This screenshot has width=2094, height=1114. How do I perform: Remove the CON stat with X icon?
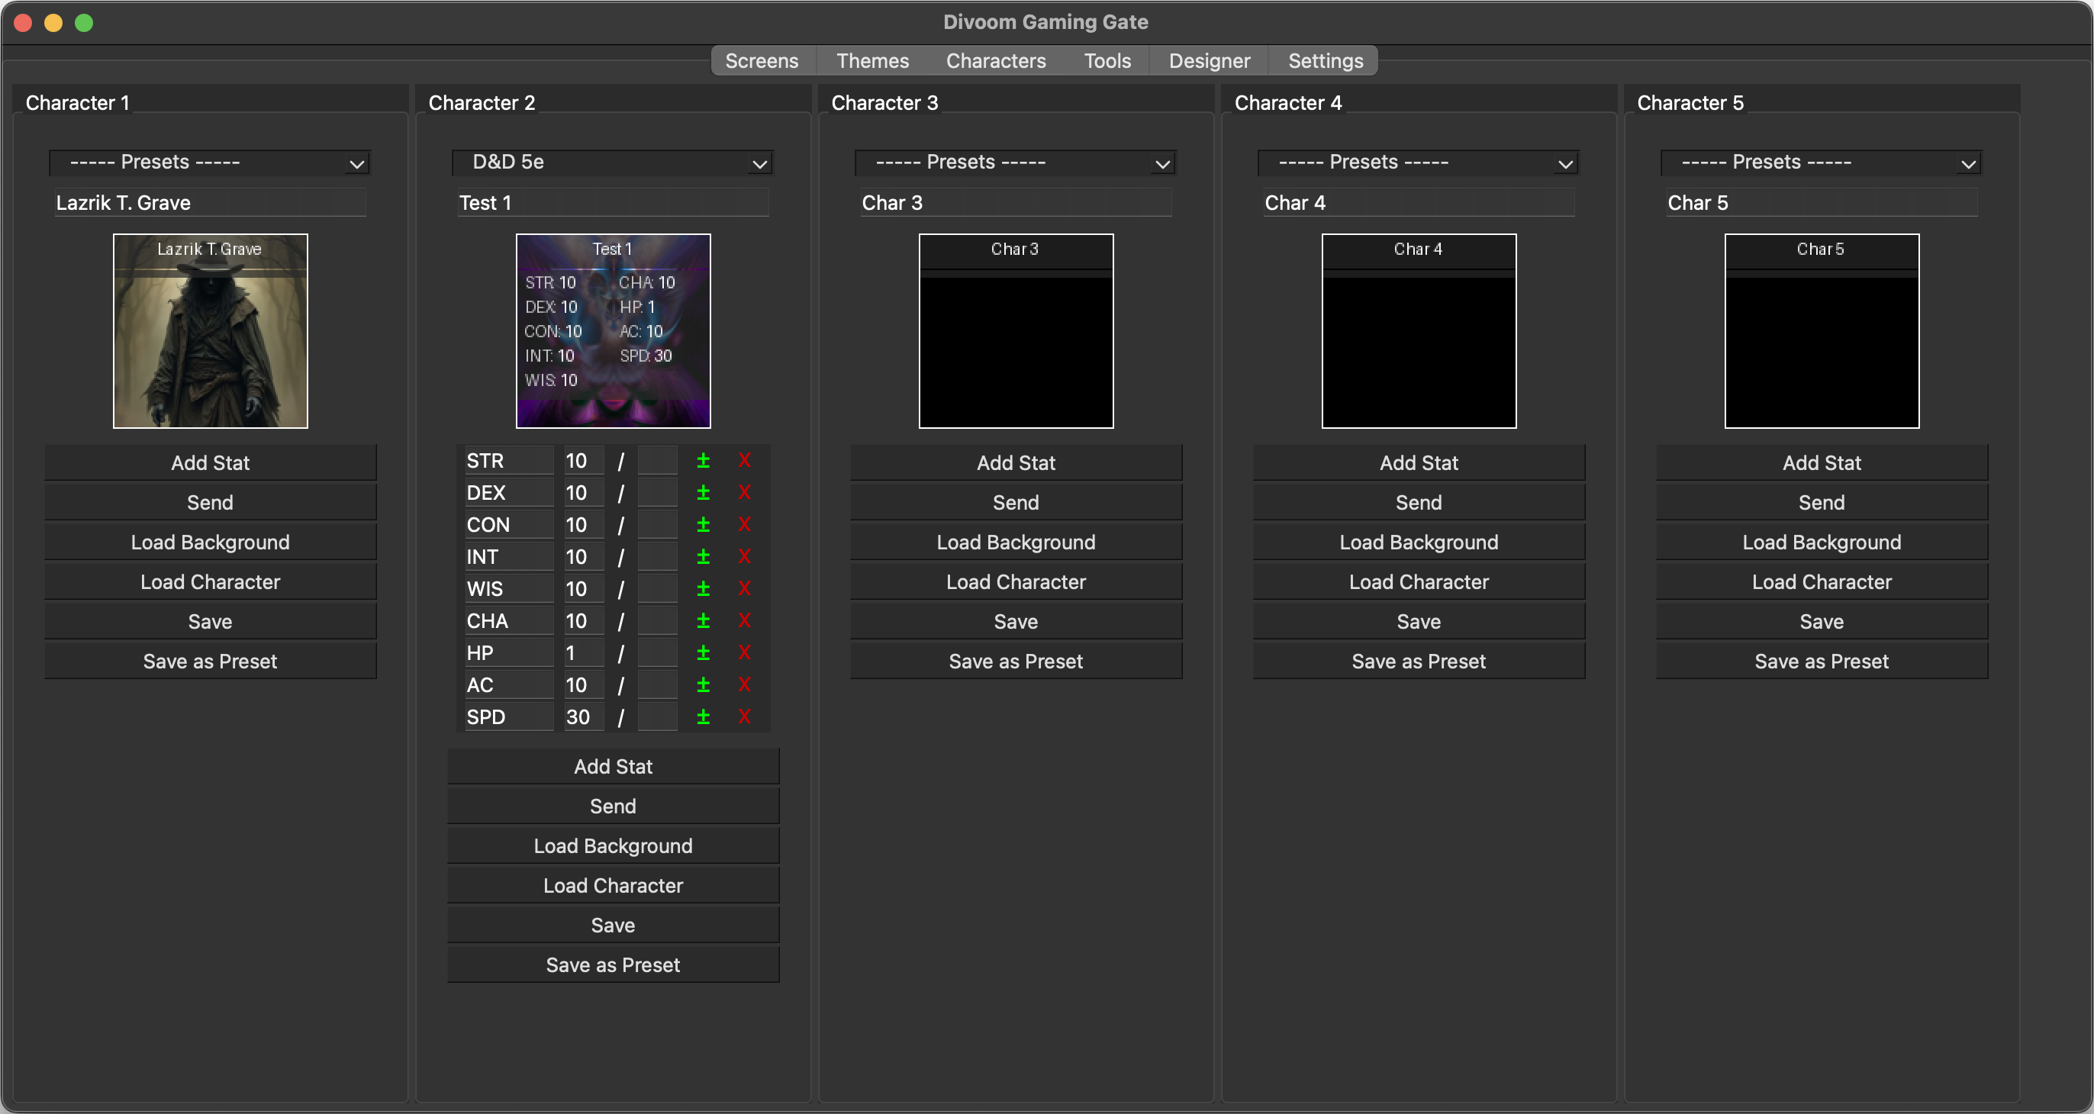[744, 525]
